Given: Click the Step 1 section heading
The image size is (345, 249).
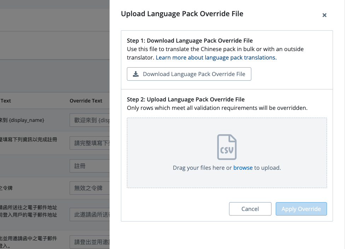Looking at the screenshot, I should point(190,41).
